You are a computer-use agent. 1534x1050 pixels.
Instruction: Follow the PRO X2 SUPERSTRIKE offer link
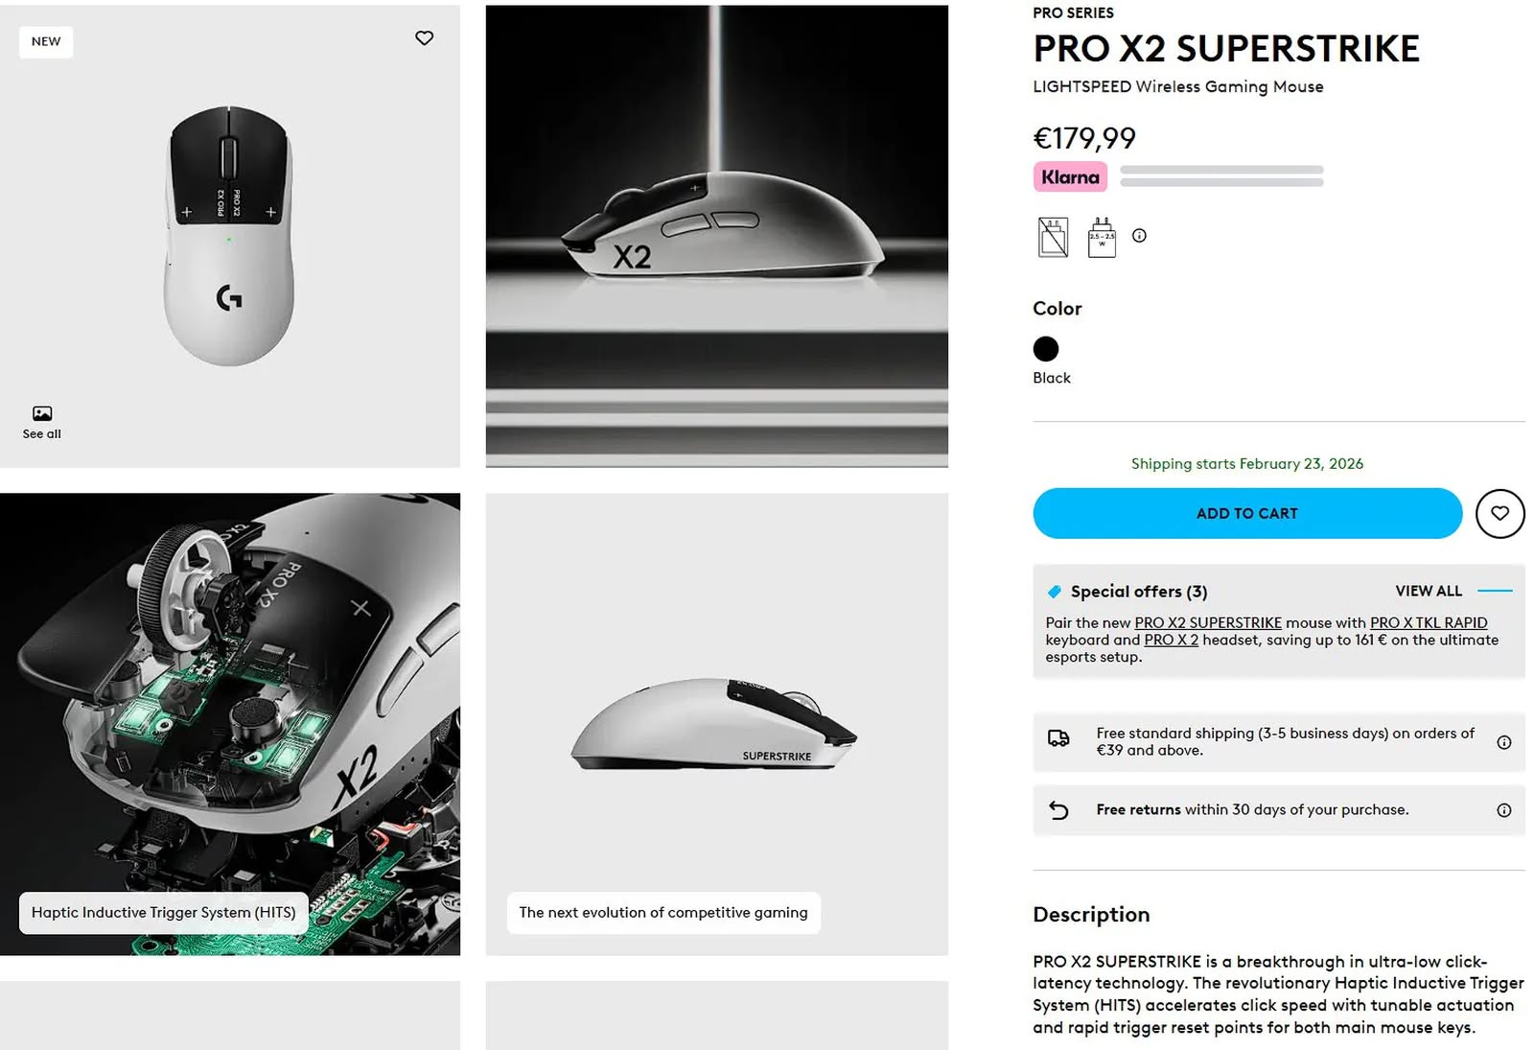coord(1208,622)
